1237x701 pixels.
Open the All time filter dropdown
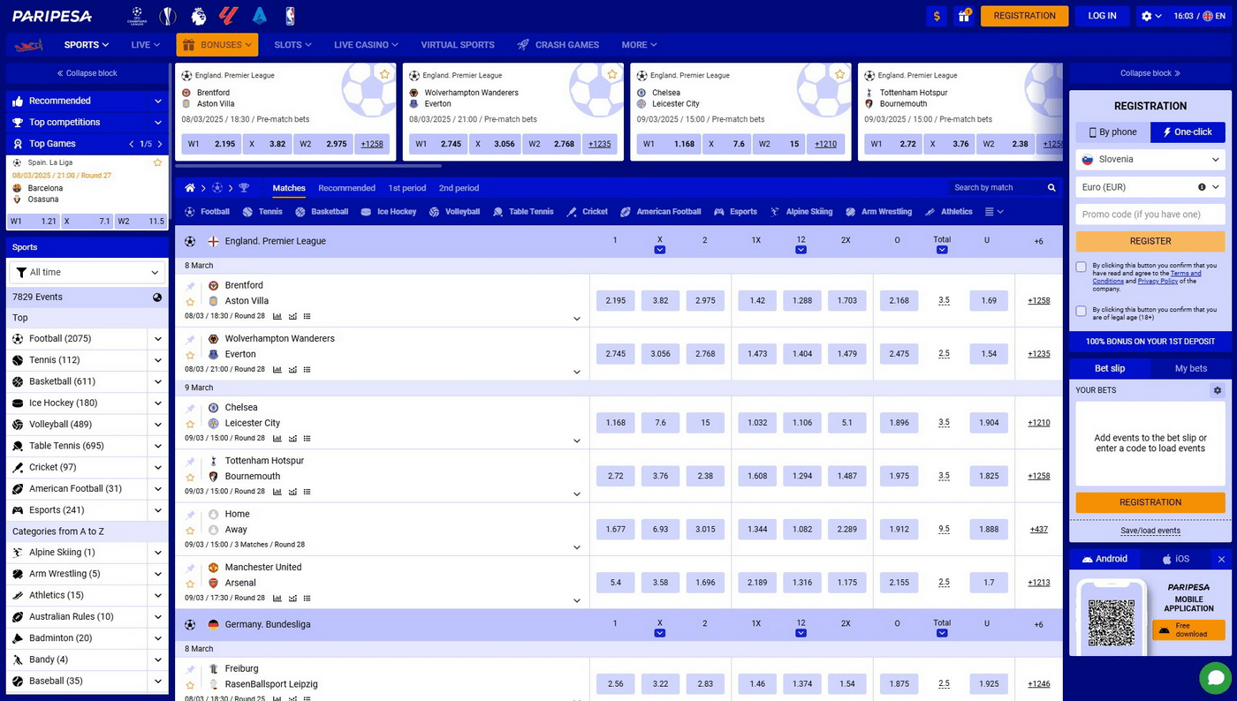[87, 273]
